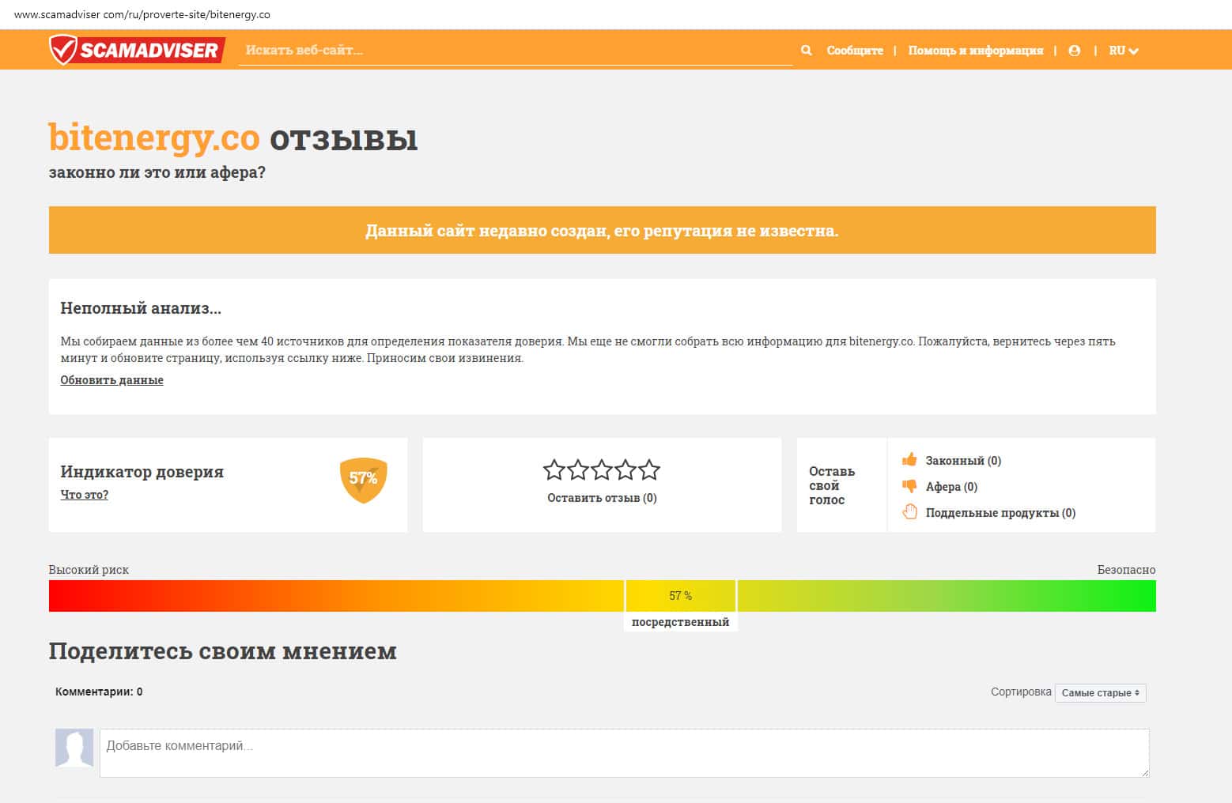Select the third rating star

602,470
